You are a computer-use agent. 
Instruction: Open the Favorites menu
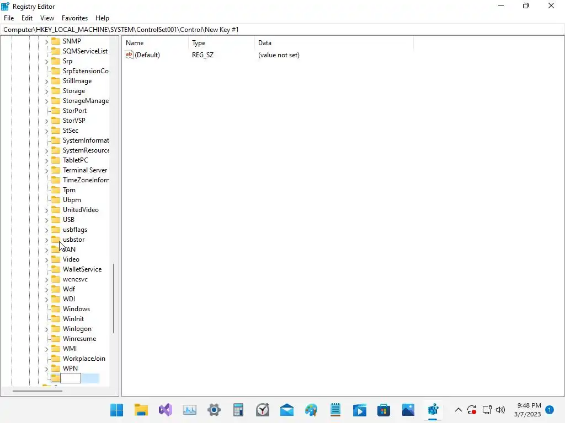[x=74, y=18]
